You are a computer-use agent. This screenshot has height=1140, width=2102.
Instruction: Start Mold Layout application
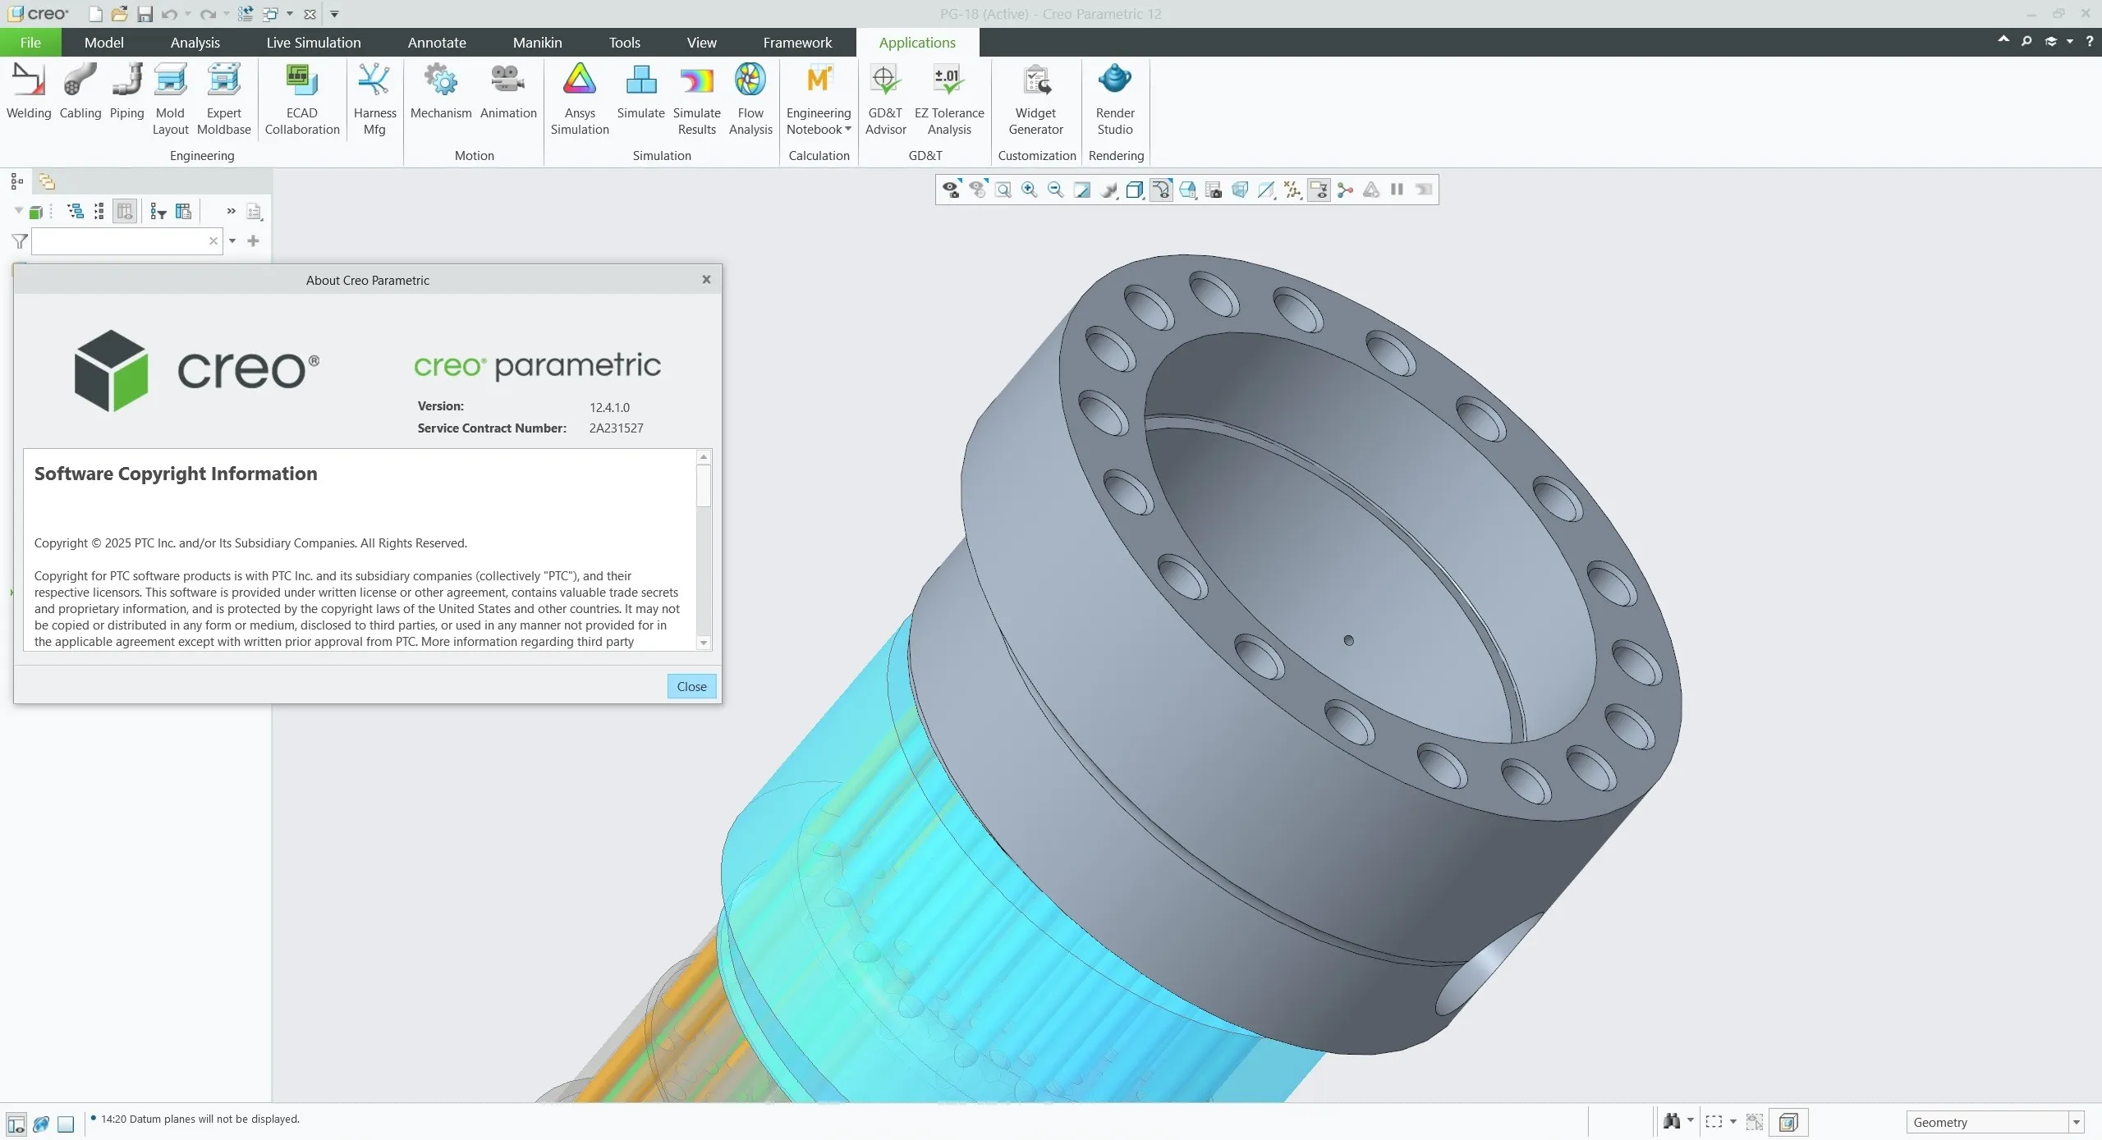point(170,98)
